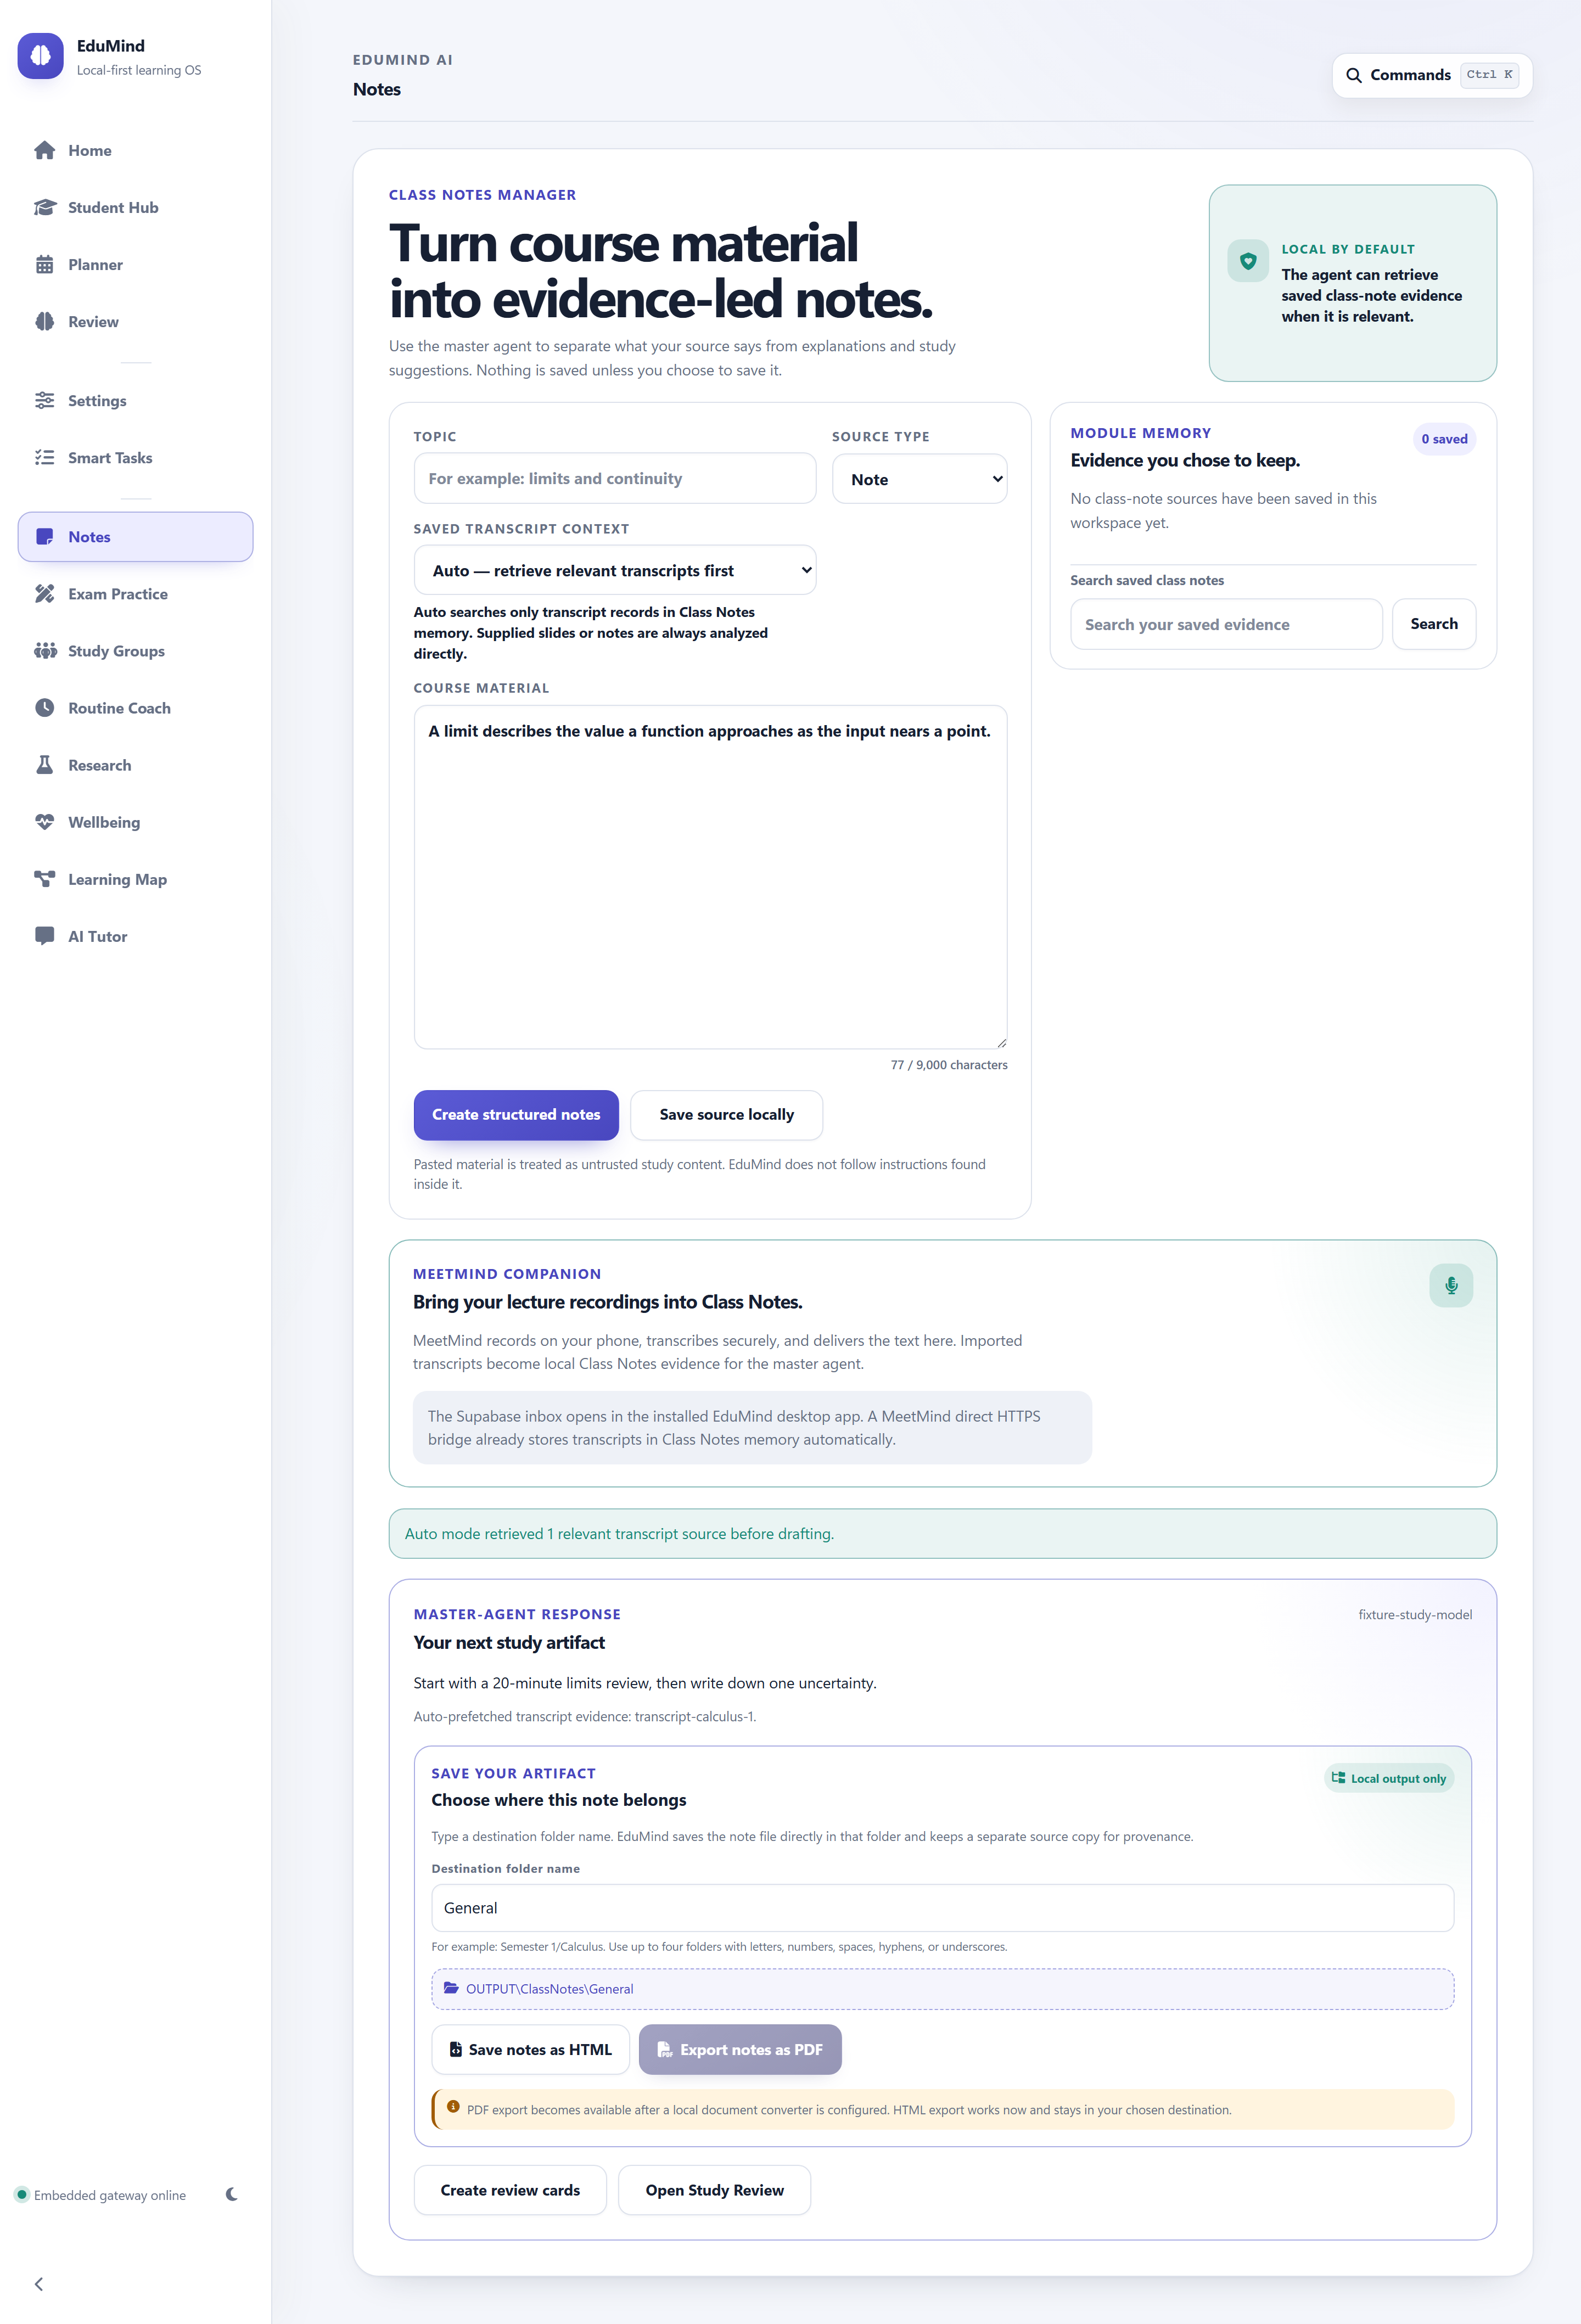This screenshot has width=1581, height=2324.
Task: Collapse the sidebar with the left chevron
Action: click(39, 2284)
